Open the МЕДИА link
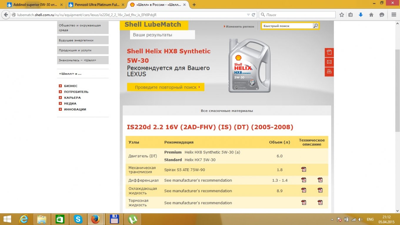This screenshot has height=225, width=400. 70,104
